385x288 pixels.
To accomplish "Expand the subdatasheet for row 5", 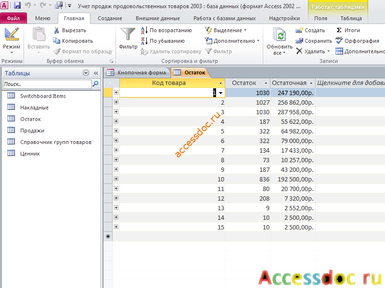I will click(x=116, y=131).
